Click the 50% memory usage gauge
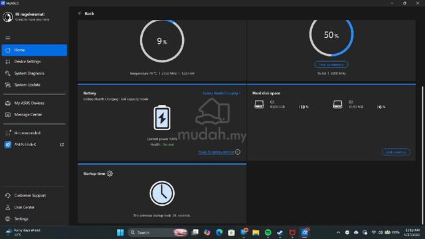This screenshot has height=239, width=425. point(331,36)
